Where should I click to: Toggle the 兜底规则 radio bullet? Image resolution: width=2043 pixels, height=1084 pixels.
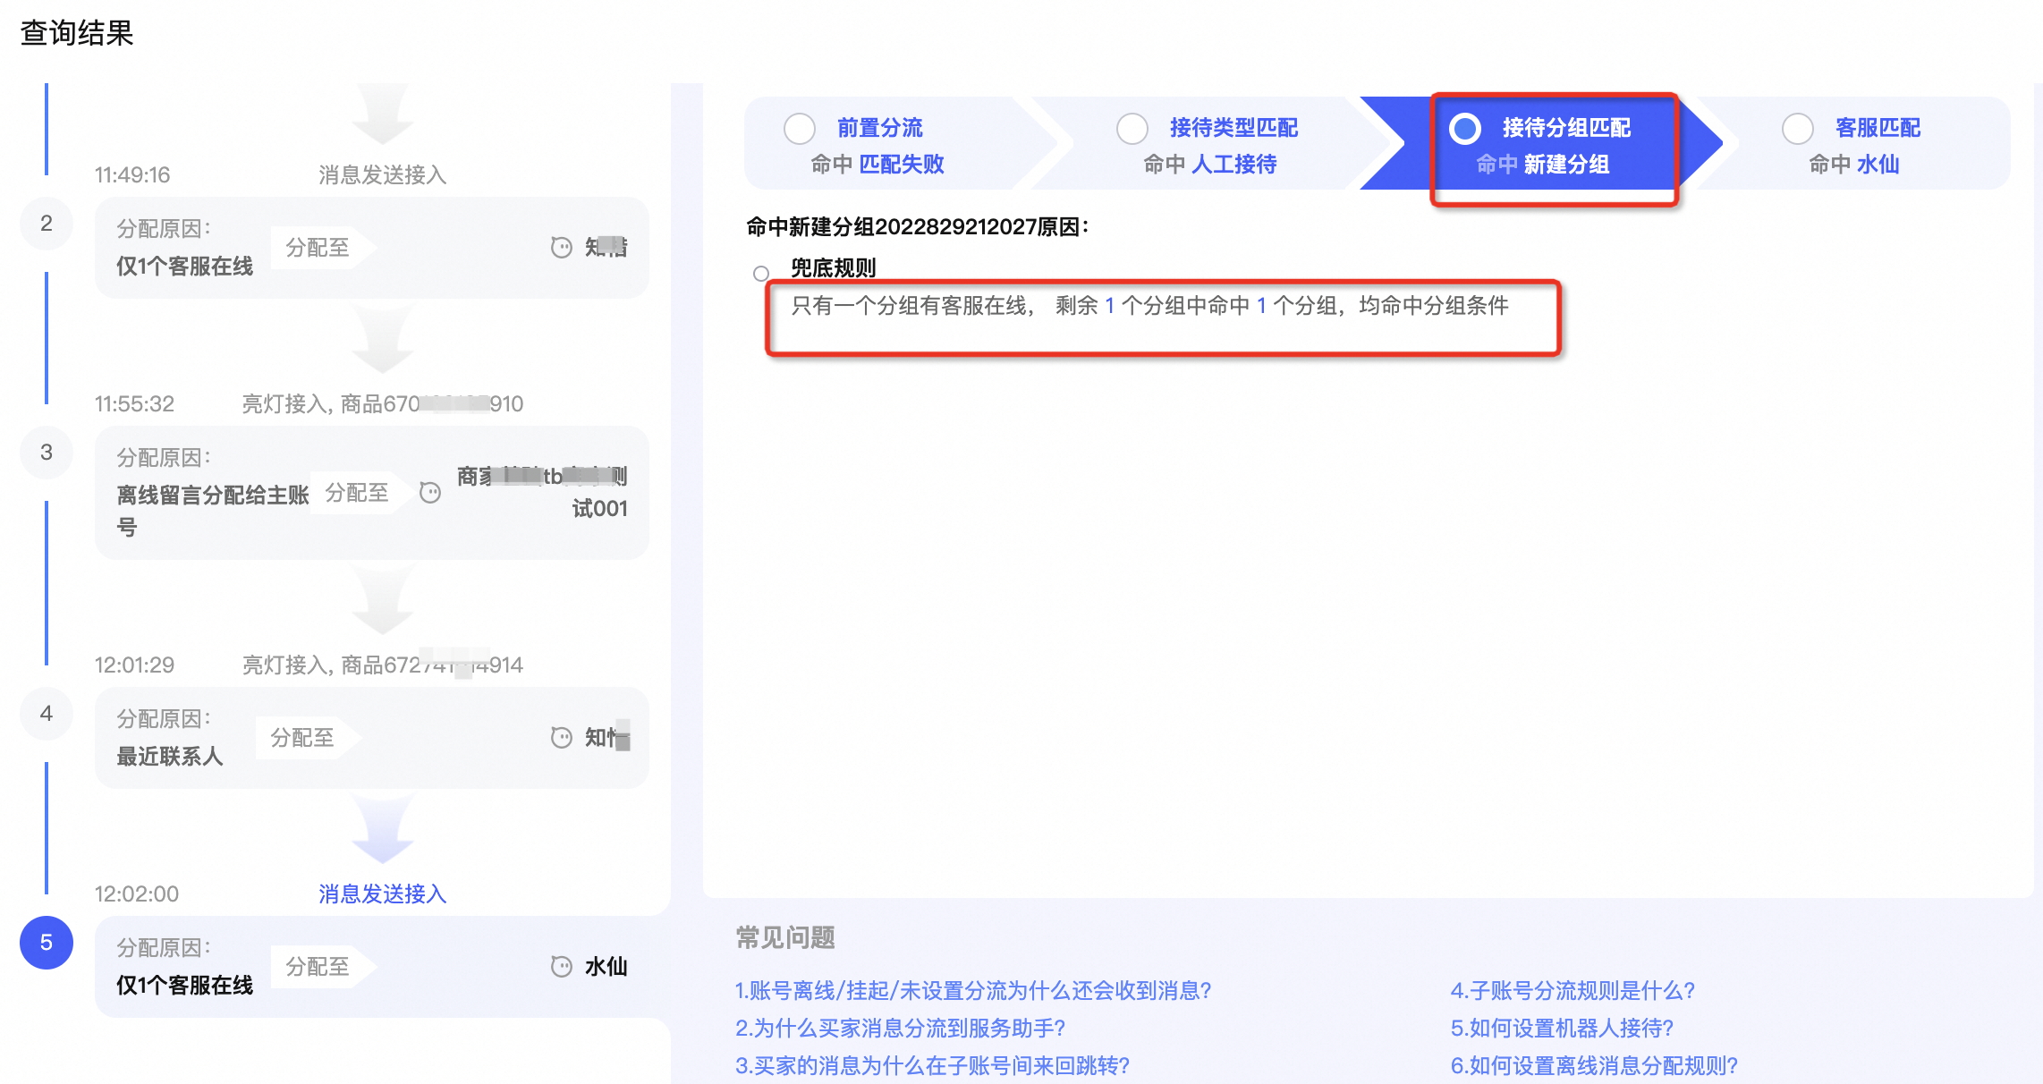(x=761, y=273)
